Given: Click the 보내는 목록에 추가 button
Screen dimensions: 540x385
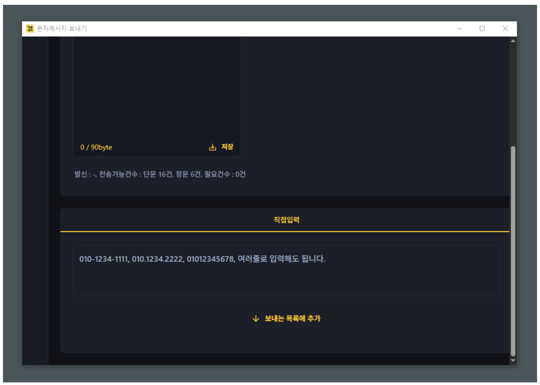Looking at the screenshot, I should coord(286,319).
